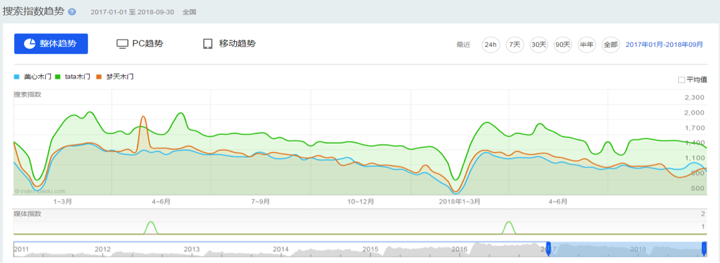Image resolution: width=720 pixels, height=263 pixels.
Task: Switch to PC趋势 tab
Action: tap(139, 44)
